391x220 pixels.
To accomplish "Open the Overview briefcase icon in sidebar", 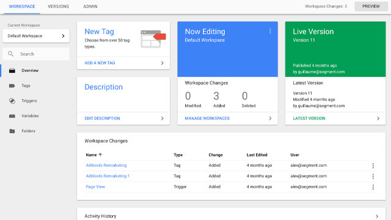I will coord(12,71).
